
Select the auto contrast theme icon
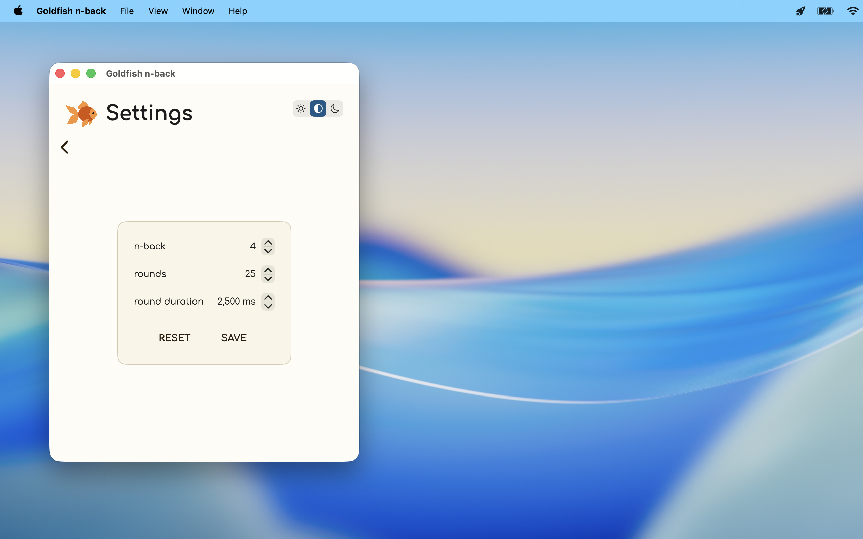(x=318, y=108)
